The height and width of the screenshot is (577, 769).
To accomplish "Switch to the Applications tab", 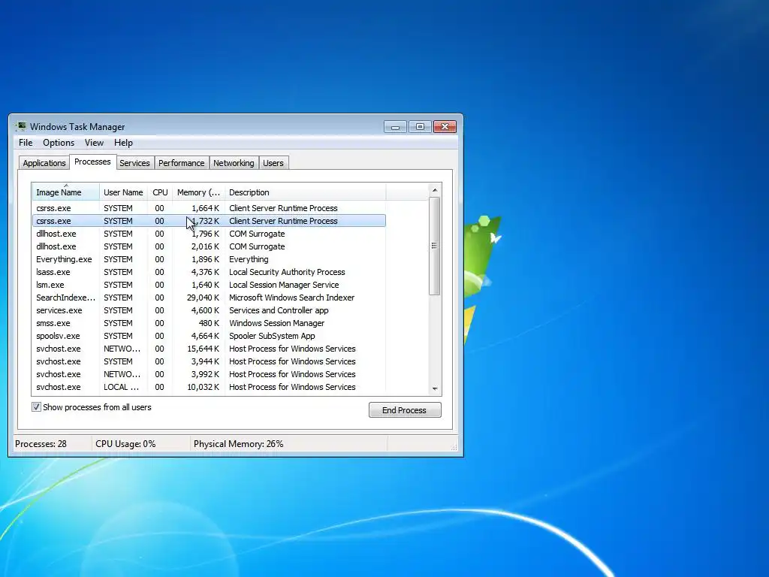I will click(44, 163).
